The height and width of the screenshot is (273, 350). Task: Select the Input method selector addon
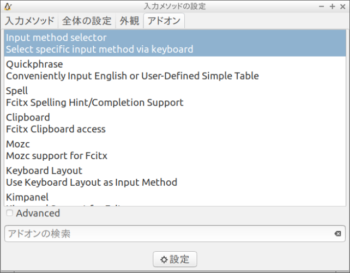174,44
